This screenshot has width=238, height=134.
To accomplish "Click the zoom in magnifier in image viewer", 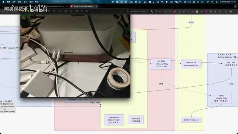I will click(54, 11).
